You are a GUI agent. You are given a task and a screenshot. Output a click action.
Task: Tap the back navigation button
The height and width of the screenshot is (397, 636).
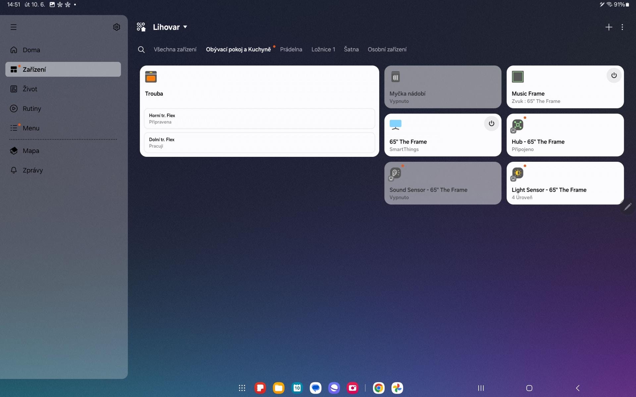click(x=578, y=388)
